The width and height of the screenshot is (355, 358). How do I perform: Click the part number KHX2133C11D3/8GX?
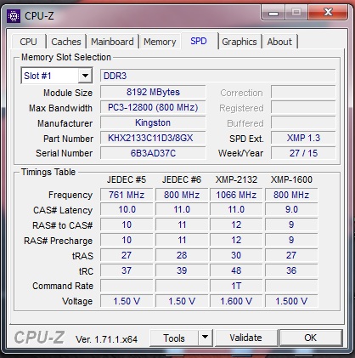coord(153,138)
